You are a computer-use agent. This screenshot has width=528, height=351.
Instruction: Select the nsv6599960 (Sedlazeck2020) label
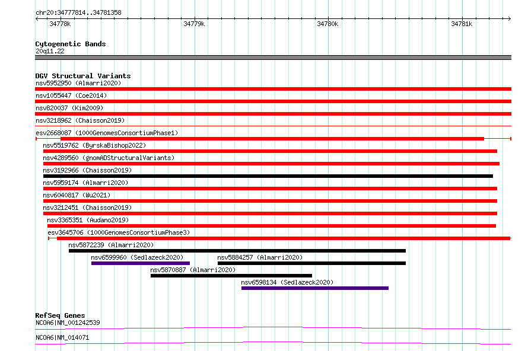point(137,257)
